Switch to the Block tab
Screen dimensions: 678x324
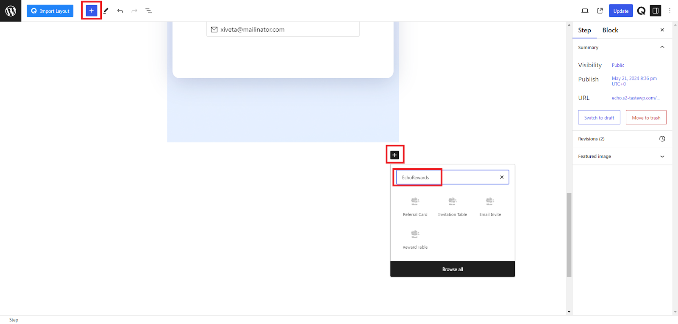[610, 30]
